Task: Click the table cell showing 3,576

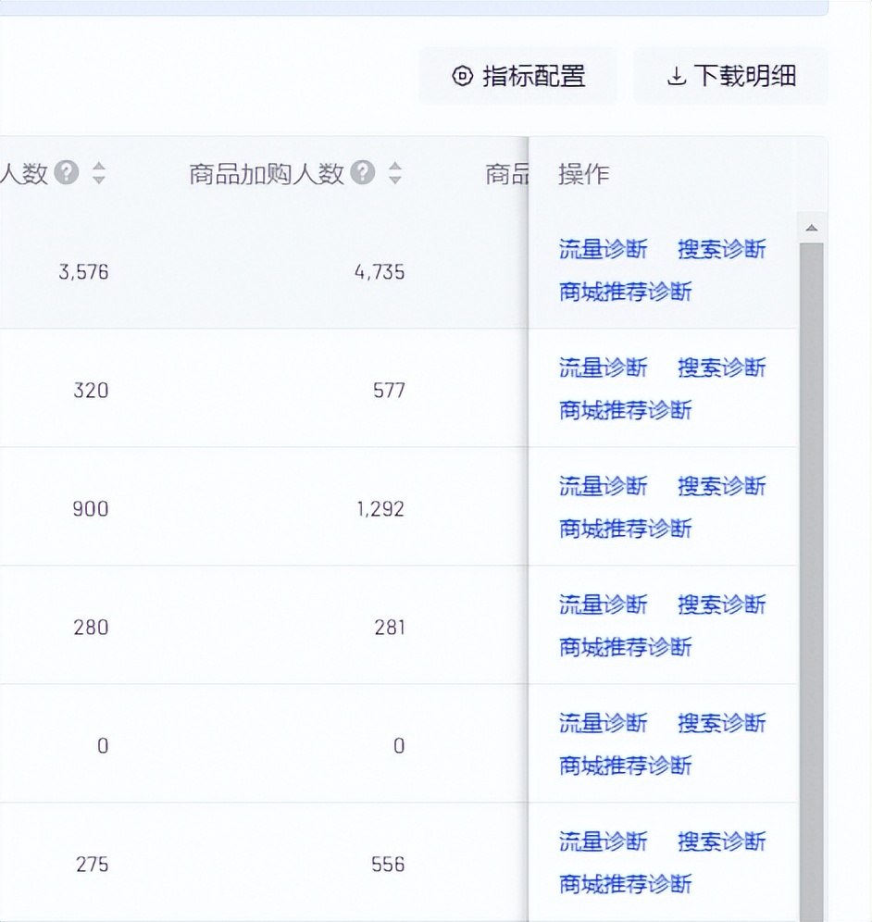Action: [83, 272]
